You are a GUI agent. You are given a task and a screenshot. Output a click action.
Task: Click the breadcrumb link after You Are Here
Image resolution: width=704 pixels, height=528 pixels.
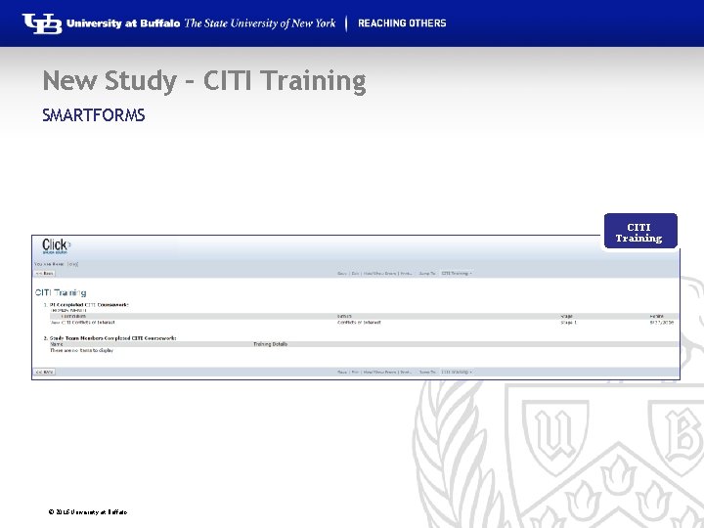click(x=72, y=264)
